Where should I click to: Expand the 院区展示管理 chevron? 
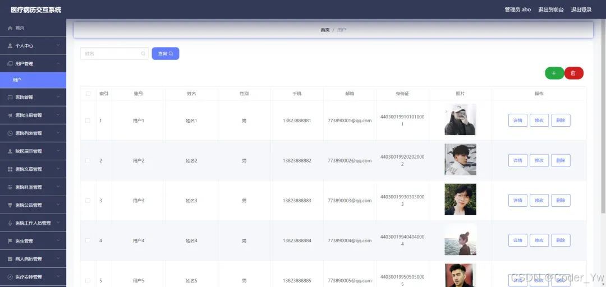pos(58,151)
